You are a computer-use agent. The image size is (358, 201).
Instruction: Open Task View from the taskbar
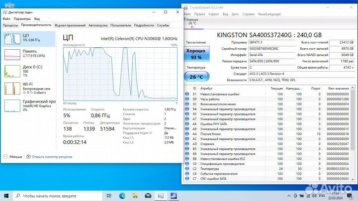[109, 196]
